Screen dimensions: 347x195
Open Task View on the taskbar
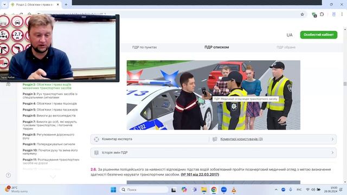coord(173,190)
